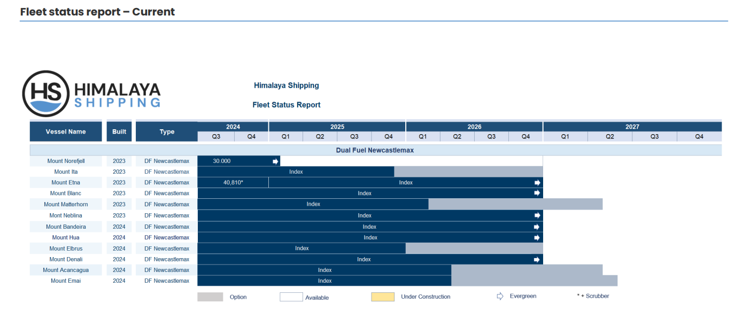Viewport: 750px width, 326px height.
Task: Click the evergreen arrow in Mount Blanc row
Action: [x=537, y=193]
